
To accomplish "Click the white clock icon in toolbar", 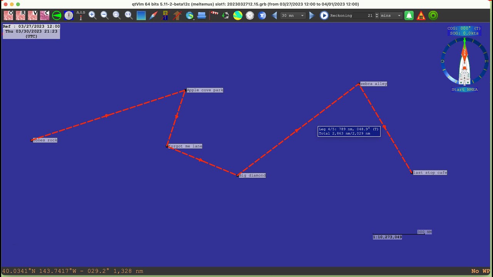I will coord(250,15).
